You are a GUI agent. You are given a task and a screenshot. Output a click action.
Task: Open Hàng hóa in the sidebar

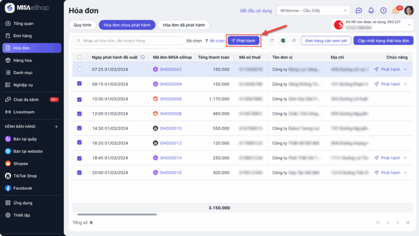[x=22, y=60]
